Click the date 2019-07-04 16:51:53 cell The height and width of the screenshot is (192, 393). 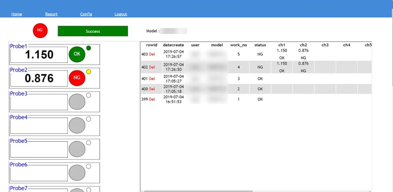point(174,99)
